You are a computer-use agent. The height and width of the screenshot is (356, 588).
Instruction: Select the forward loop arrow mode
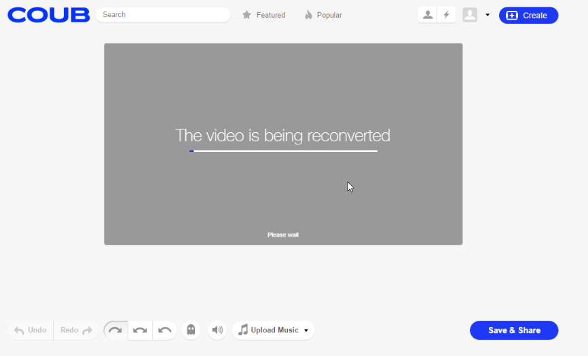tap(115, 330)
